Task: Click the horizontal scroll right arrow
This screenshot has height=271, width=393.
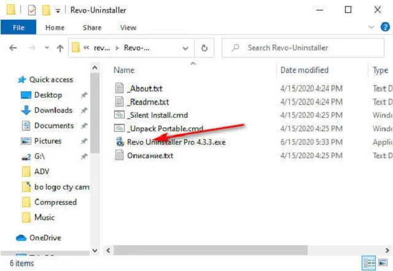Action: tap(387, 250)
